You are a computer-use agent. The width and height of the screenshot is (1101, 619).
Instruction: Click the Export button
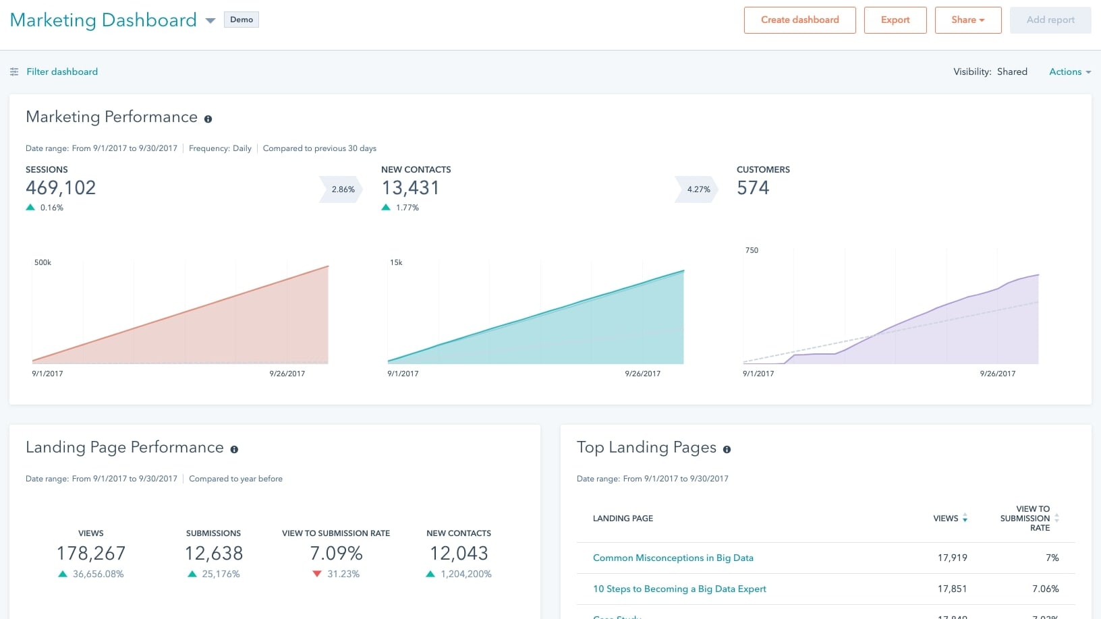click(x=895, y=20)
